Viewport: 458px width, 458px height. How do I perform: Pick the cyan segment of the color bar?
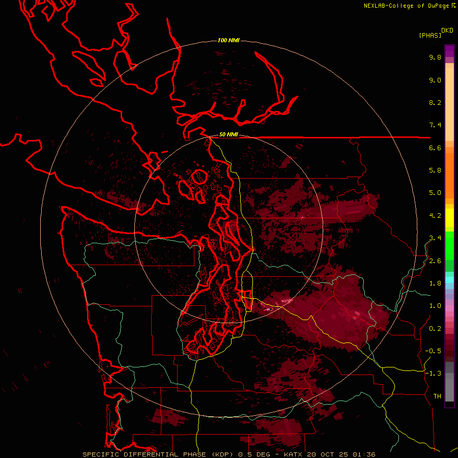449,280
